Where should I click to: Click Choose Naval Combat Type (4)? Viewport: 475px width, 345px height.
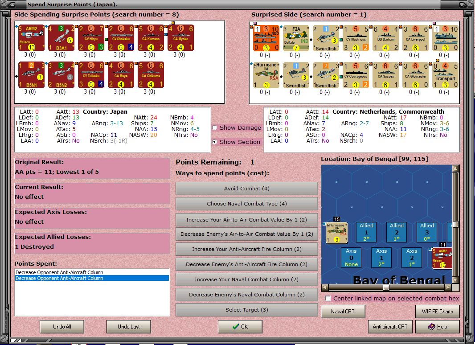[246, 204]
